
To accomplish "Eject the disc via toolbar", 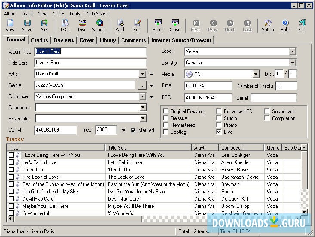I will pos(158,26).
